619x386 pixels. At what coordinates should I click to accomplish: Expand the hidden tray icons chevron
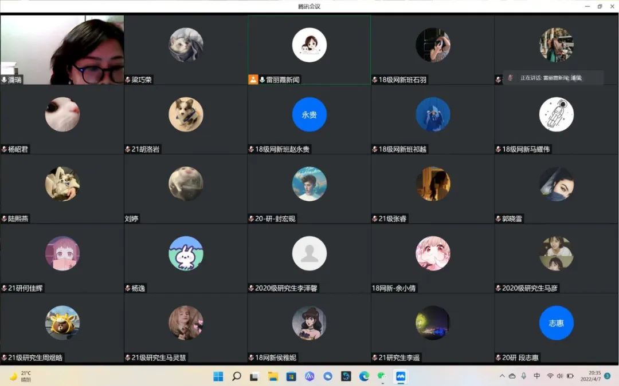[502, 376]
